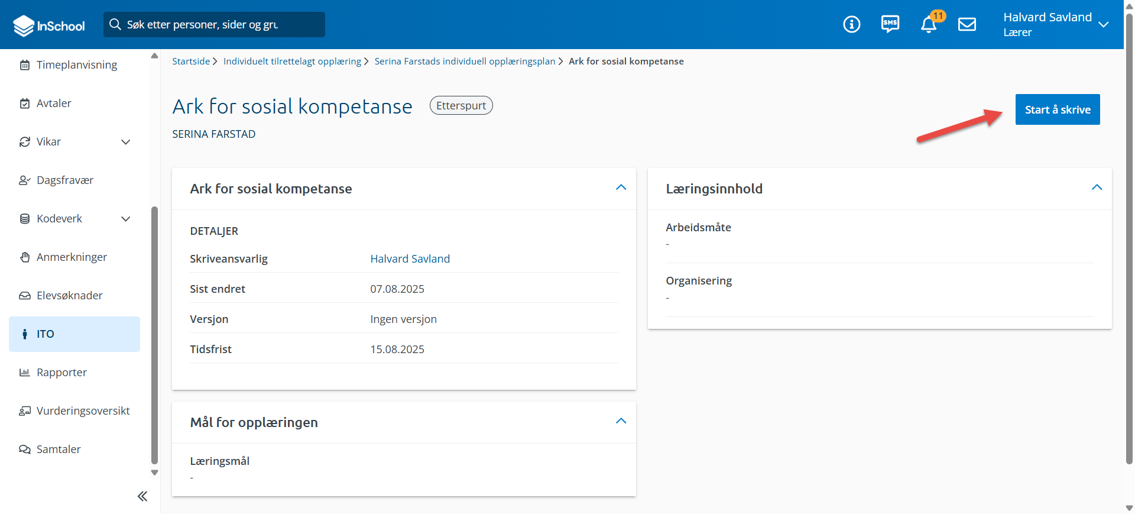Open Anmerkninger in the sidebar
The width and height of the screenshot is (1135, 514).
74,257
